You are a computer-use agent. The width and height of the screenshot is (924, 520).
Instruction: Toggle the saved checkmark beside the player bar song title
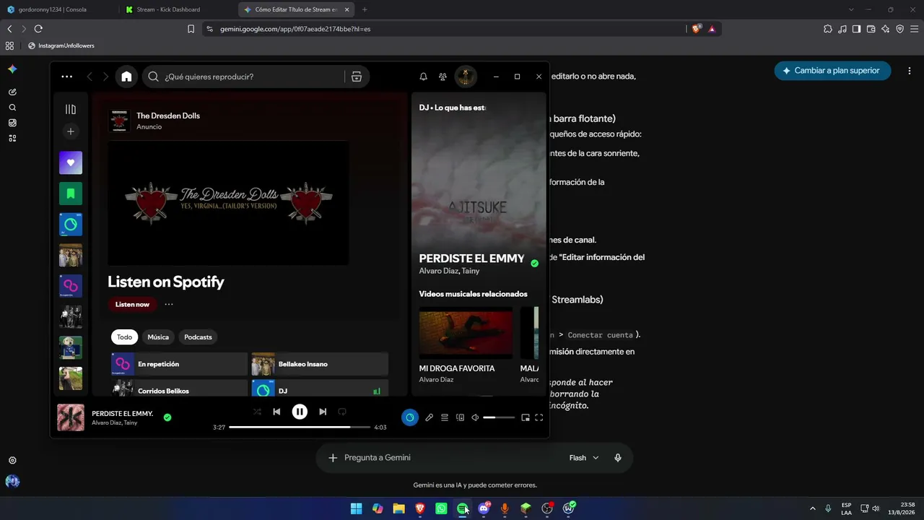click(x=167, y=417)
